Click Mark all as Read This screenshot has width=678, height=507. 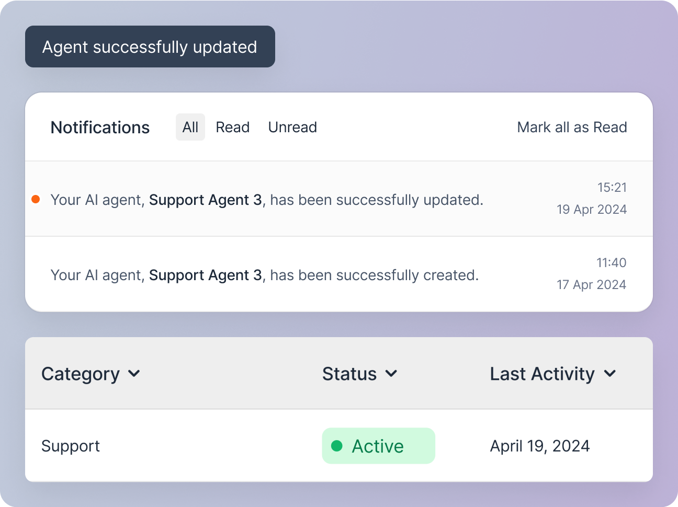point(572,127)
